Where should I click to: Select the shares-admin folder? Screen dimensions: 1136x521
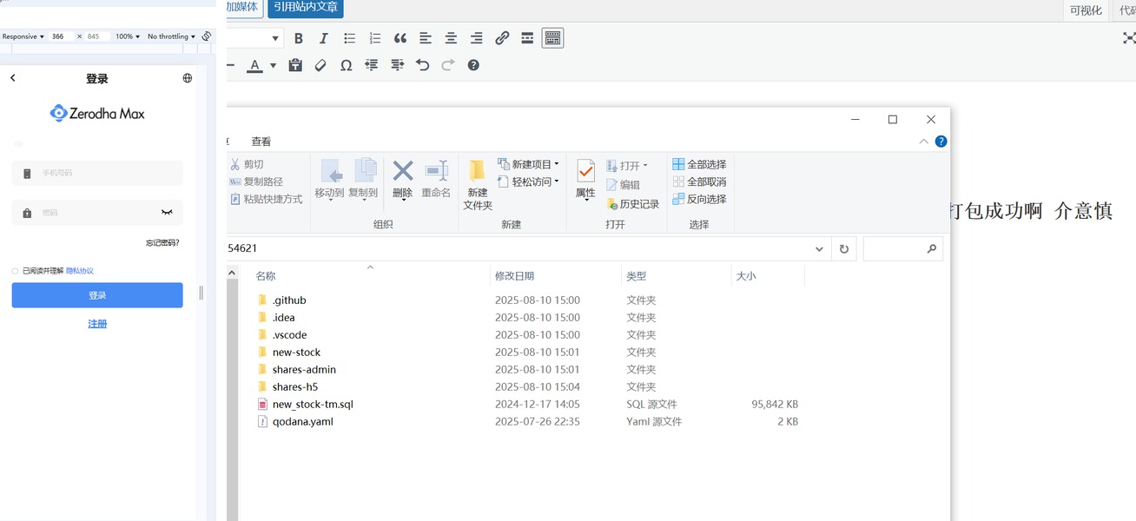(x=304, y=369)
